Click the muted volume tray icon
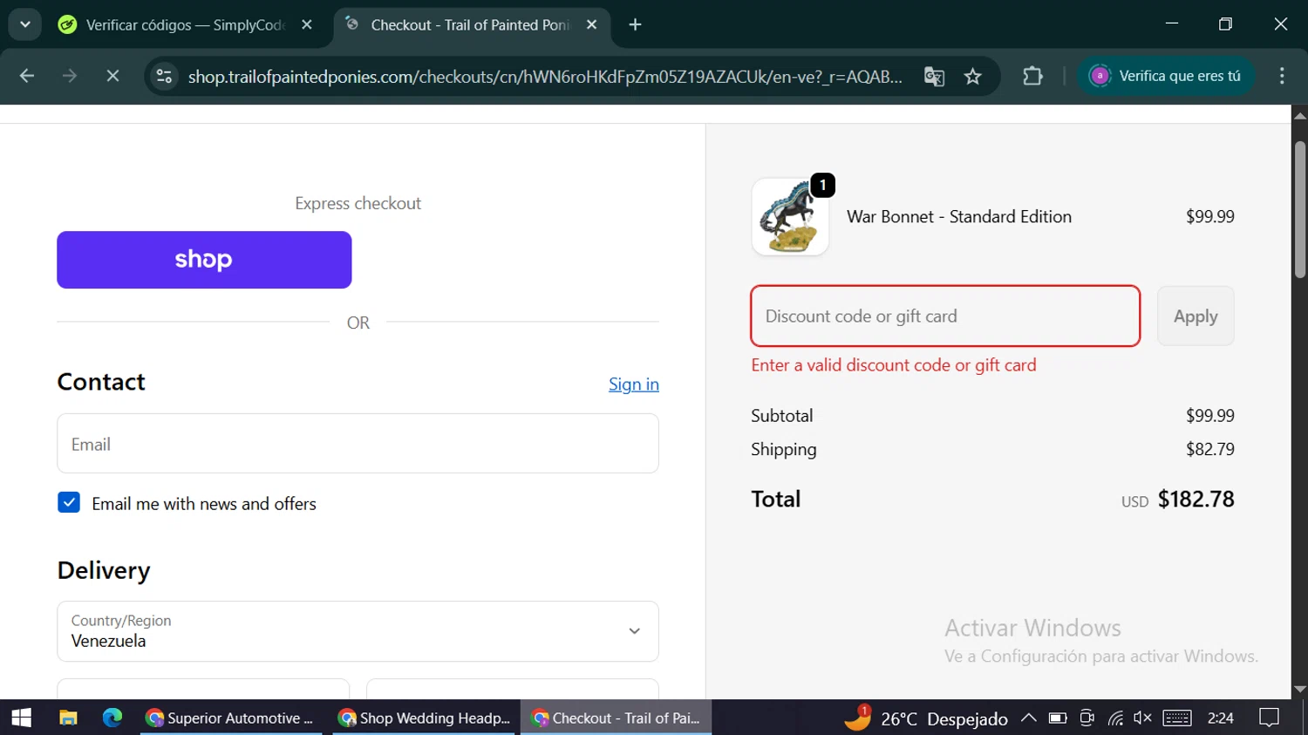 (1142, 718)
